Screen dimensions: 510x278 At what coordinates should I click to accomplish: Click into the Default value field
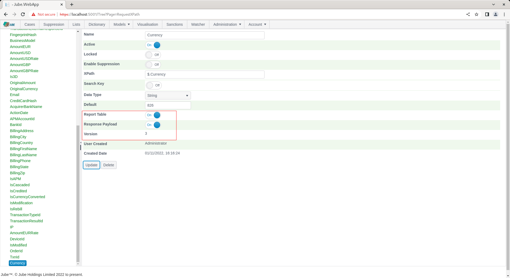(168, 105)
